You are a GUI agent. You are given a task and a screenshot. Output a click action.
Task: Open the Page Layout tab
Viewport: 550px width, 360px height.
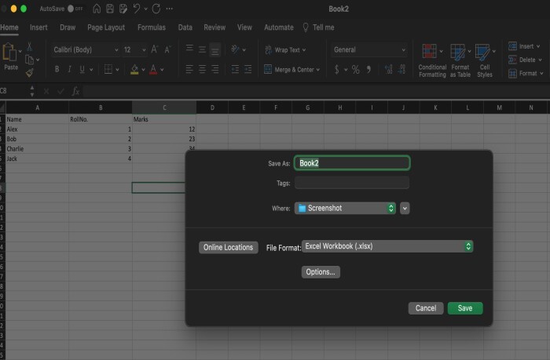tap(106, 27)
